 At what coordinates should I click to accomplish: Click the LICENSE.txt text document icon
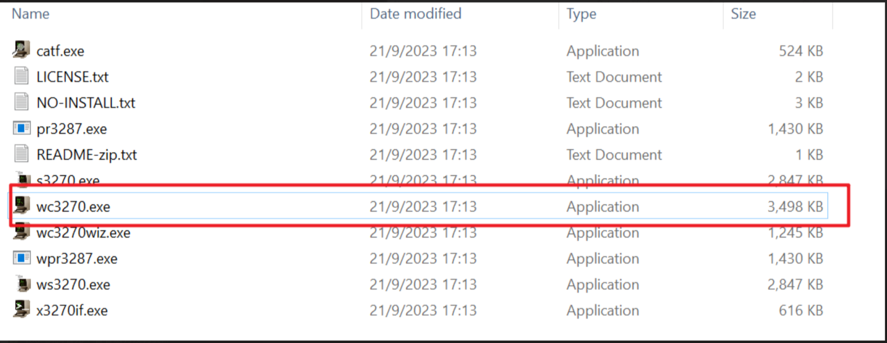[20, 76]
